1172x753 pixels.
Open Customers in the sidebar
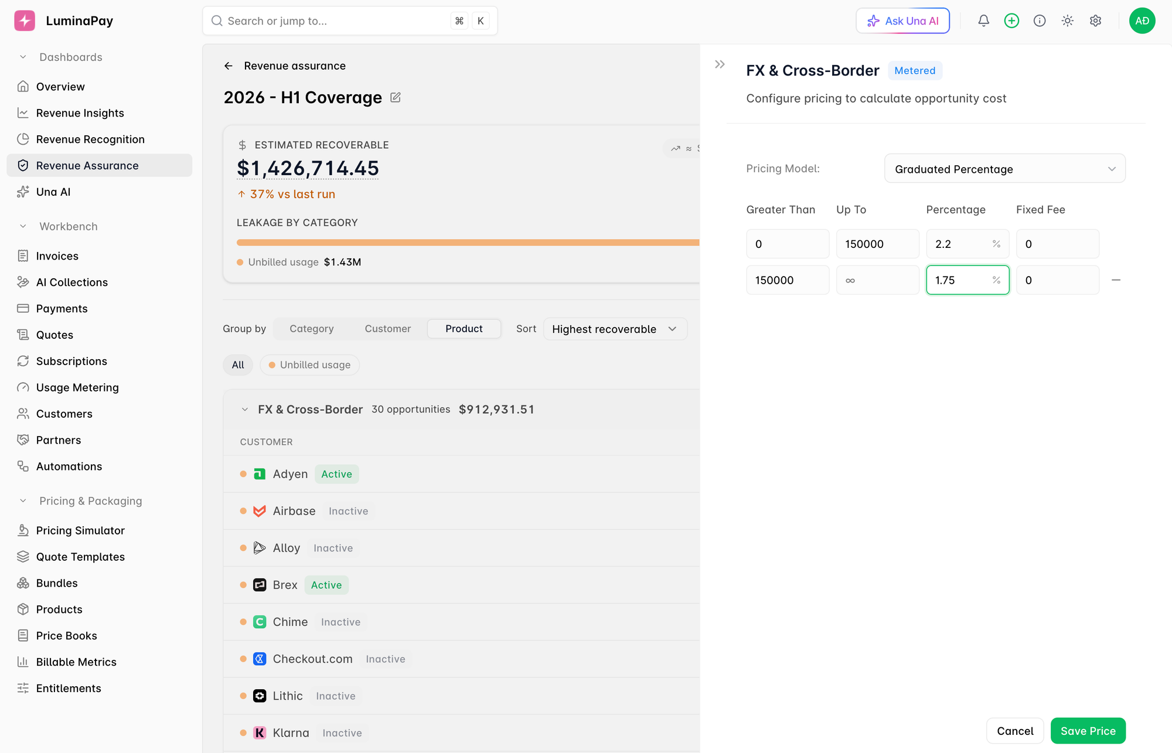point(99,414)
